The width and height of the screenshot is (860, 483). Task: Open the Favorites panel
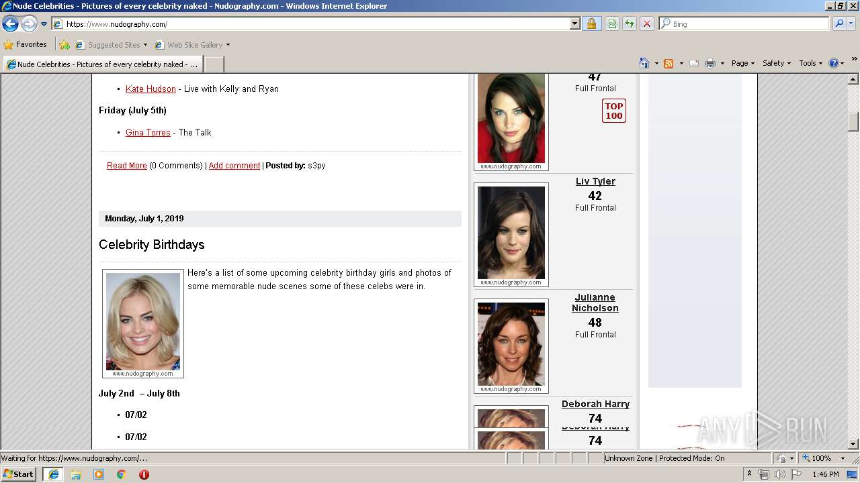[25, 45]
